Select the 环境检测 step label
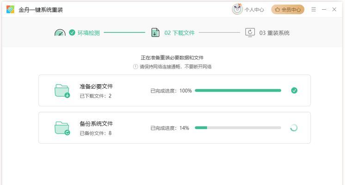Image resolution: width=345 pixels, height=185 pixels. click(x=89, y=33)
